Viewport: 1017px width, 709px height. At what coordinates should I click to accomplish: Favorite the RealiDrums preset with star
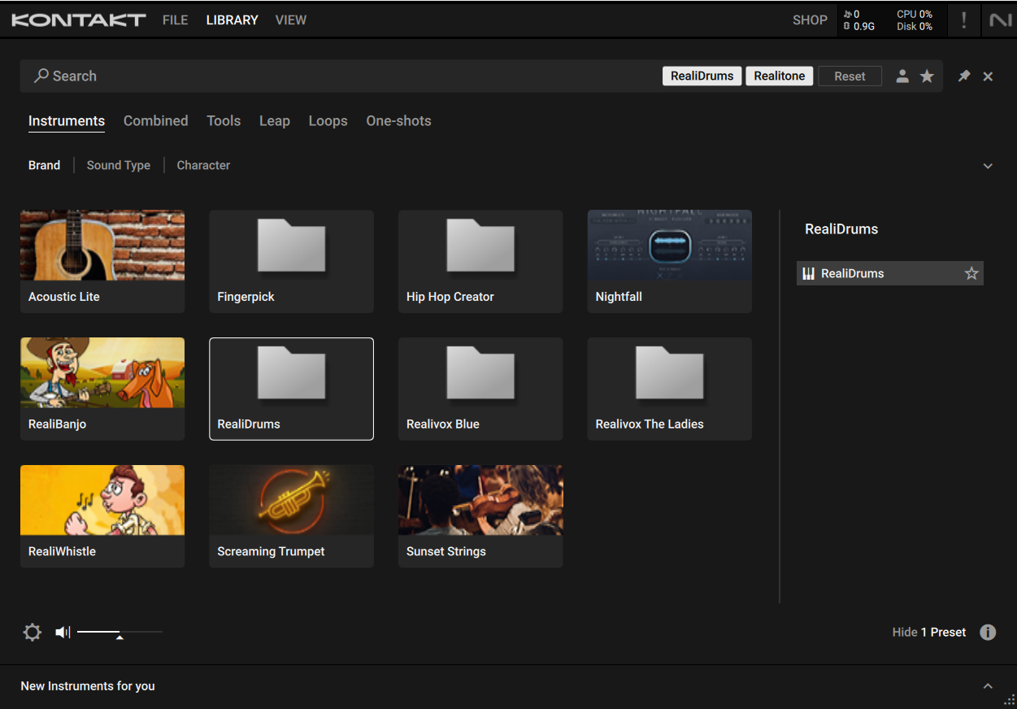click(x=971, y=273)
